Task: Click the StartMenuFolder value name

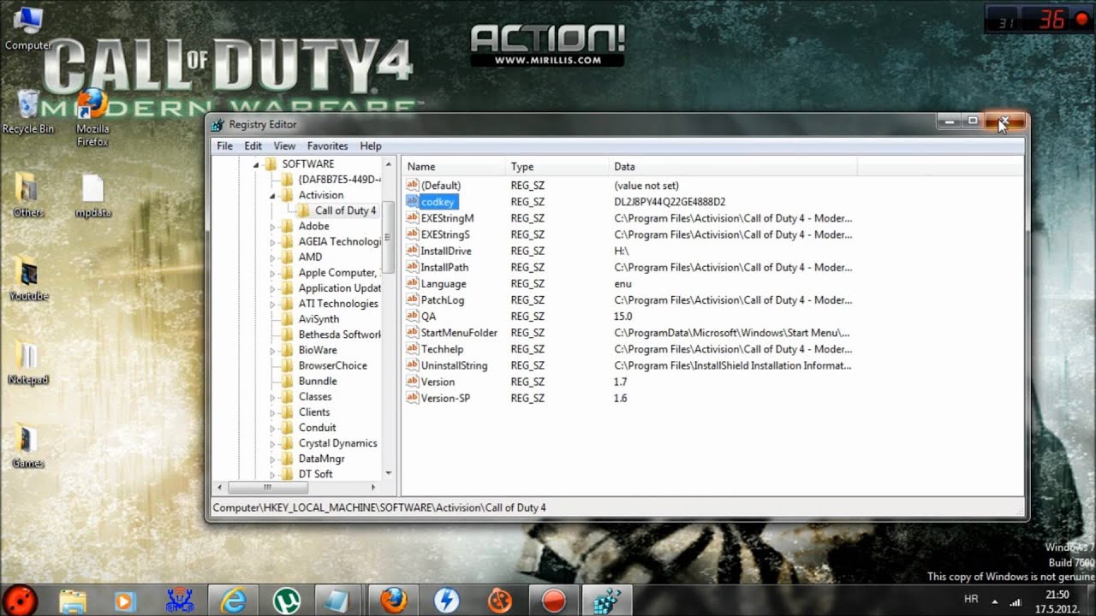Action: (459, 333)
